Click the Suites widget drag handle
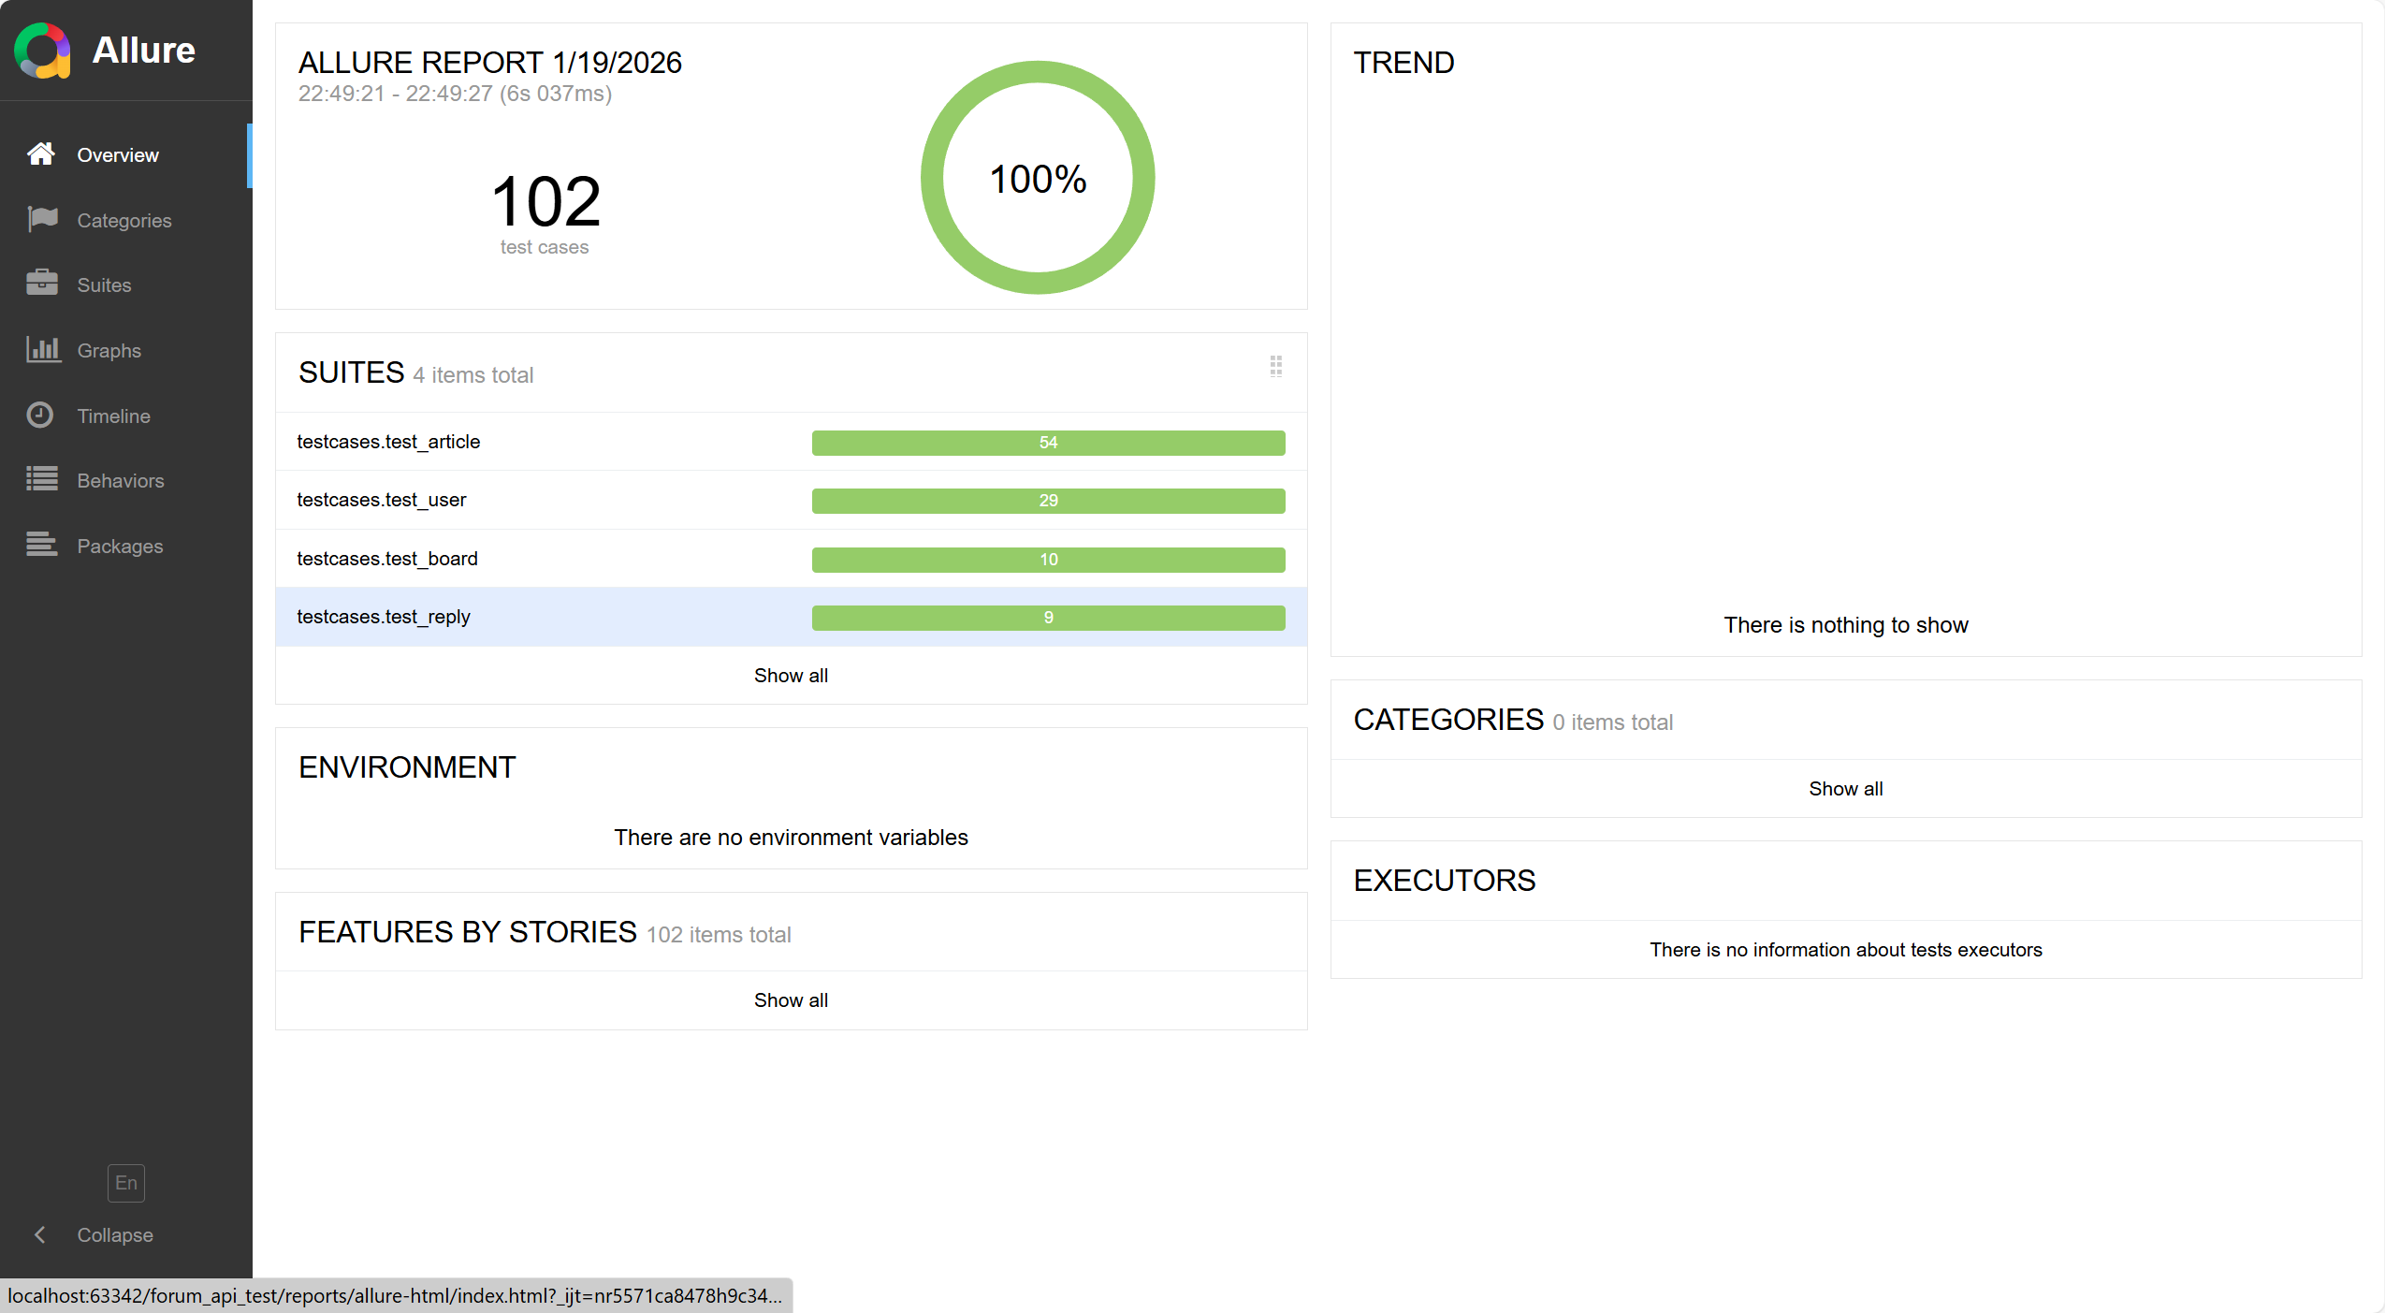The width and height of the screenshot is (2385, 1313). 1275,366
